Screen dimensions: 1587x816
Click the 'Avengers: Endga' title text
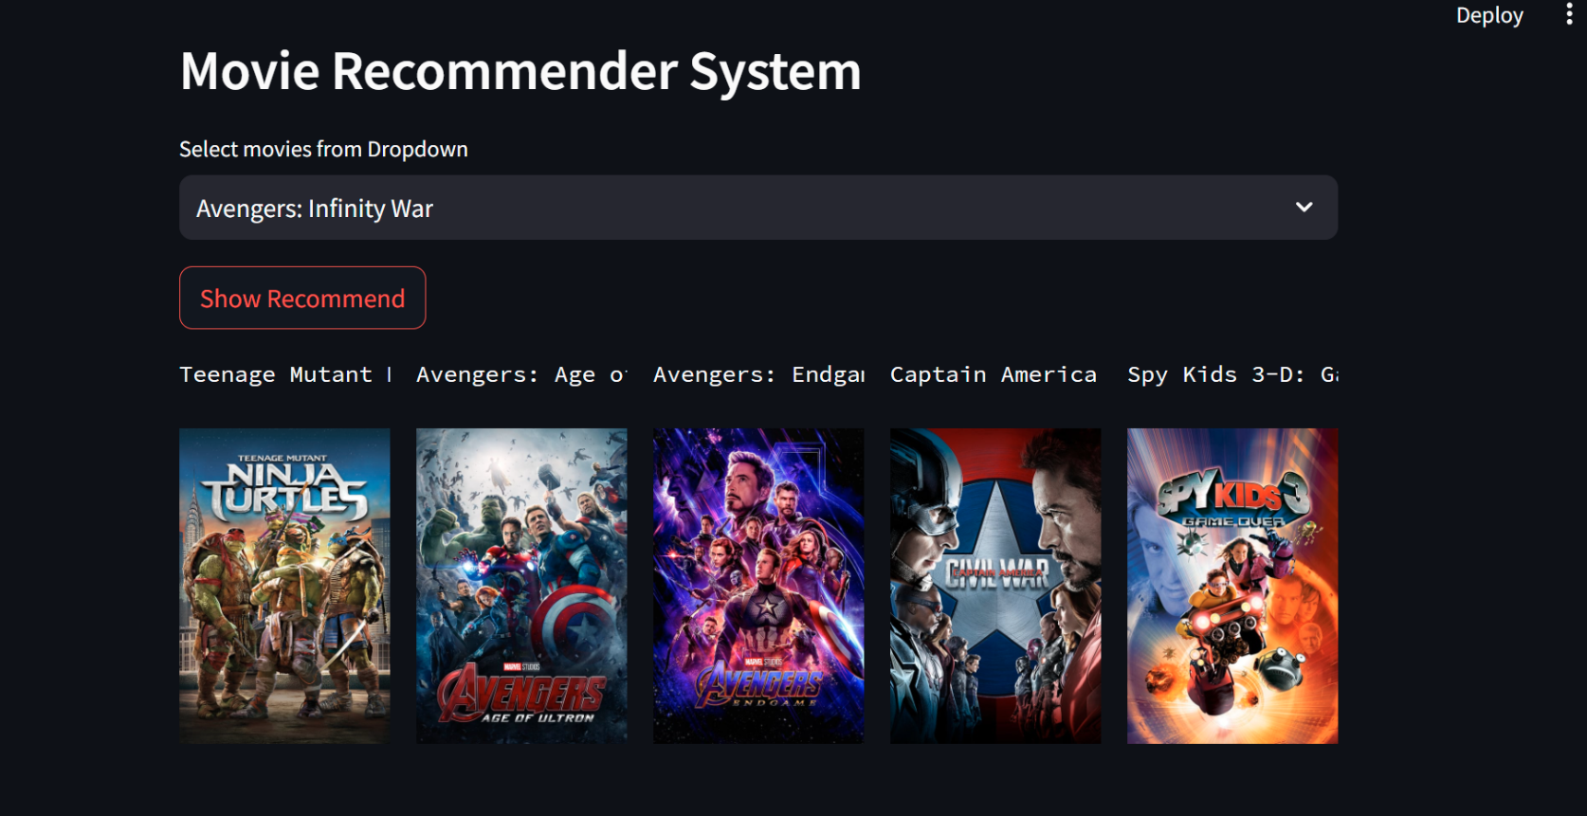pos(758,374)
